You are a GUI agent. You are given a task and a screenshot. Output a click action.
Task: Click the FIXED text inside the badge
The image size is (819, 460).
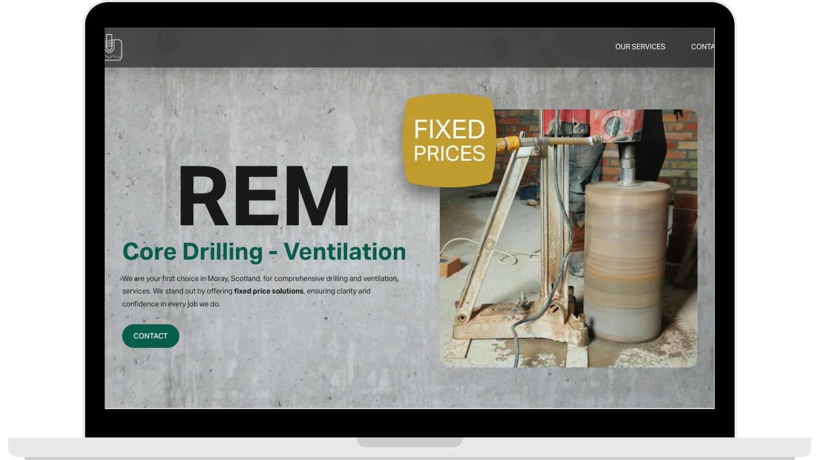pyautogui.click(x=449, y=129)
